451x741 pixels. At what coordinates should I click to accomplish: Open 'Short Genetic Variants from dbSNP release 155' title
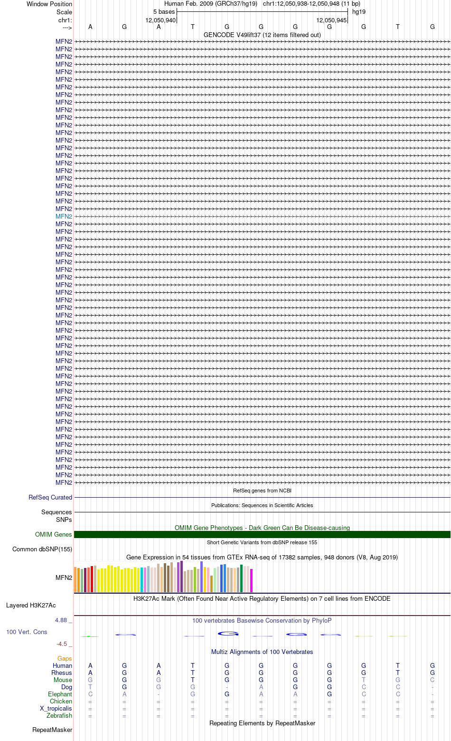tap(262, 542)
